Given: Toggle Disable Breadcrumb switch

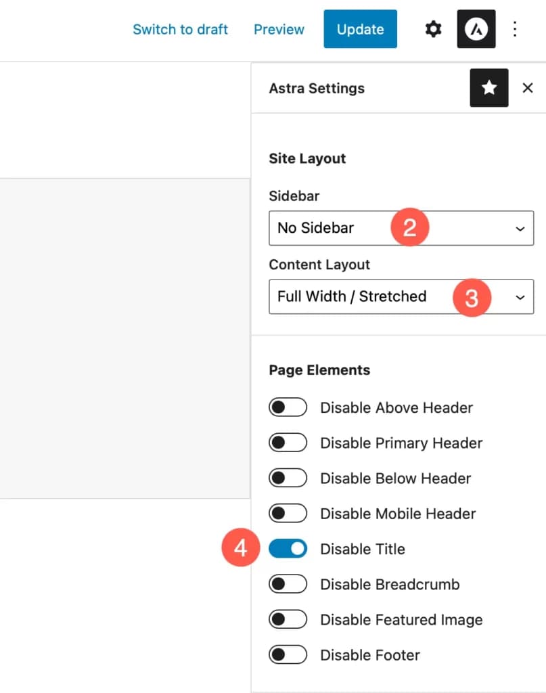Looking at the screenshot, I should (x=288, y=584).
